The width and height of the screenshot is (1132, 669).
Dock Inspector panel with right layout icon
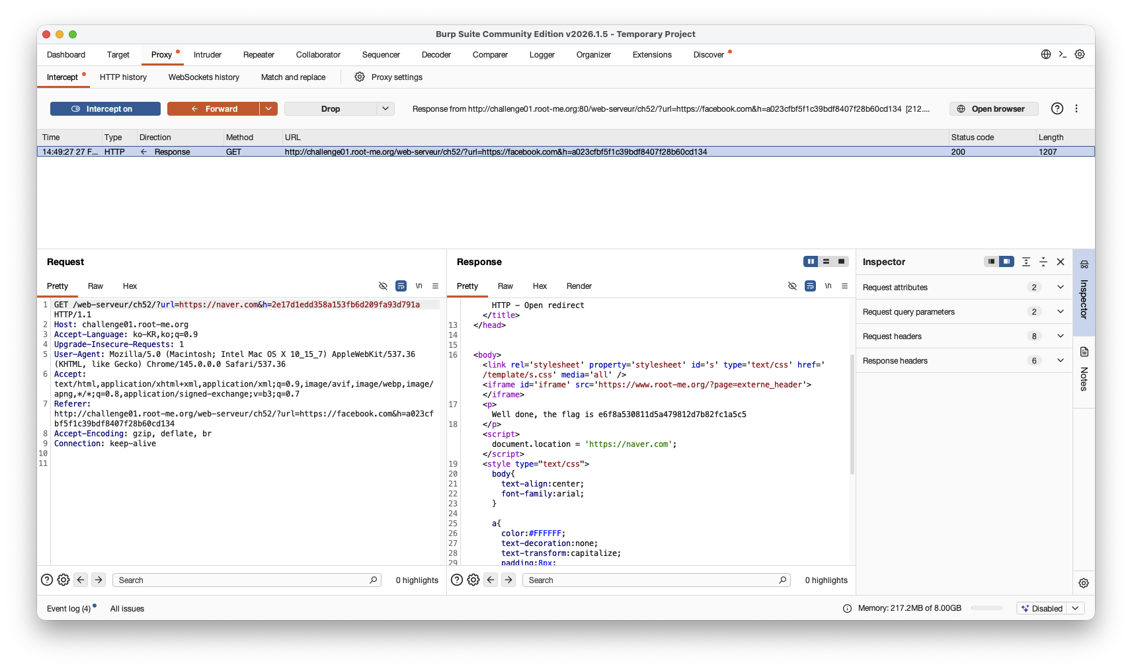(1006, 261)
